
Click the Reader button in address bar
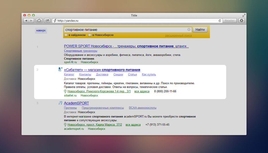coord(229,21)
